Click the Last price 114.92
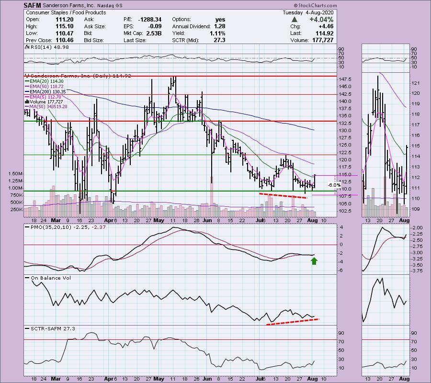This screenshot has width=431, height=383. point(324,33)
